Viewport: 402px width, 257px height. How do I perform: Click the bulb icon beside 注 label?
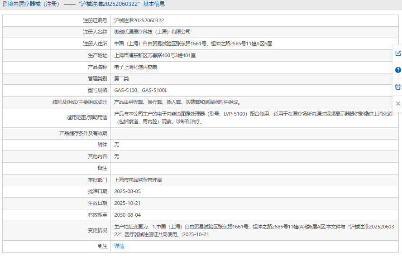click(100, 246)
